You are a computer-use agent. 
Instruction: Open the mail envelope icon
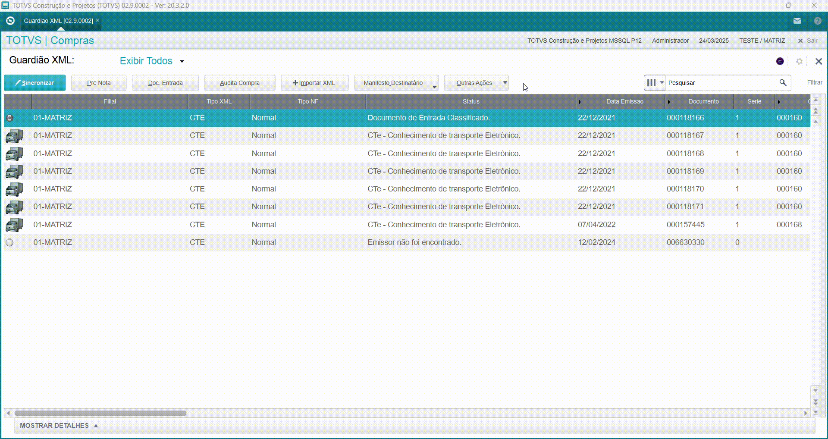(x=797, y=21)
